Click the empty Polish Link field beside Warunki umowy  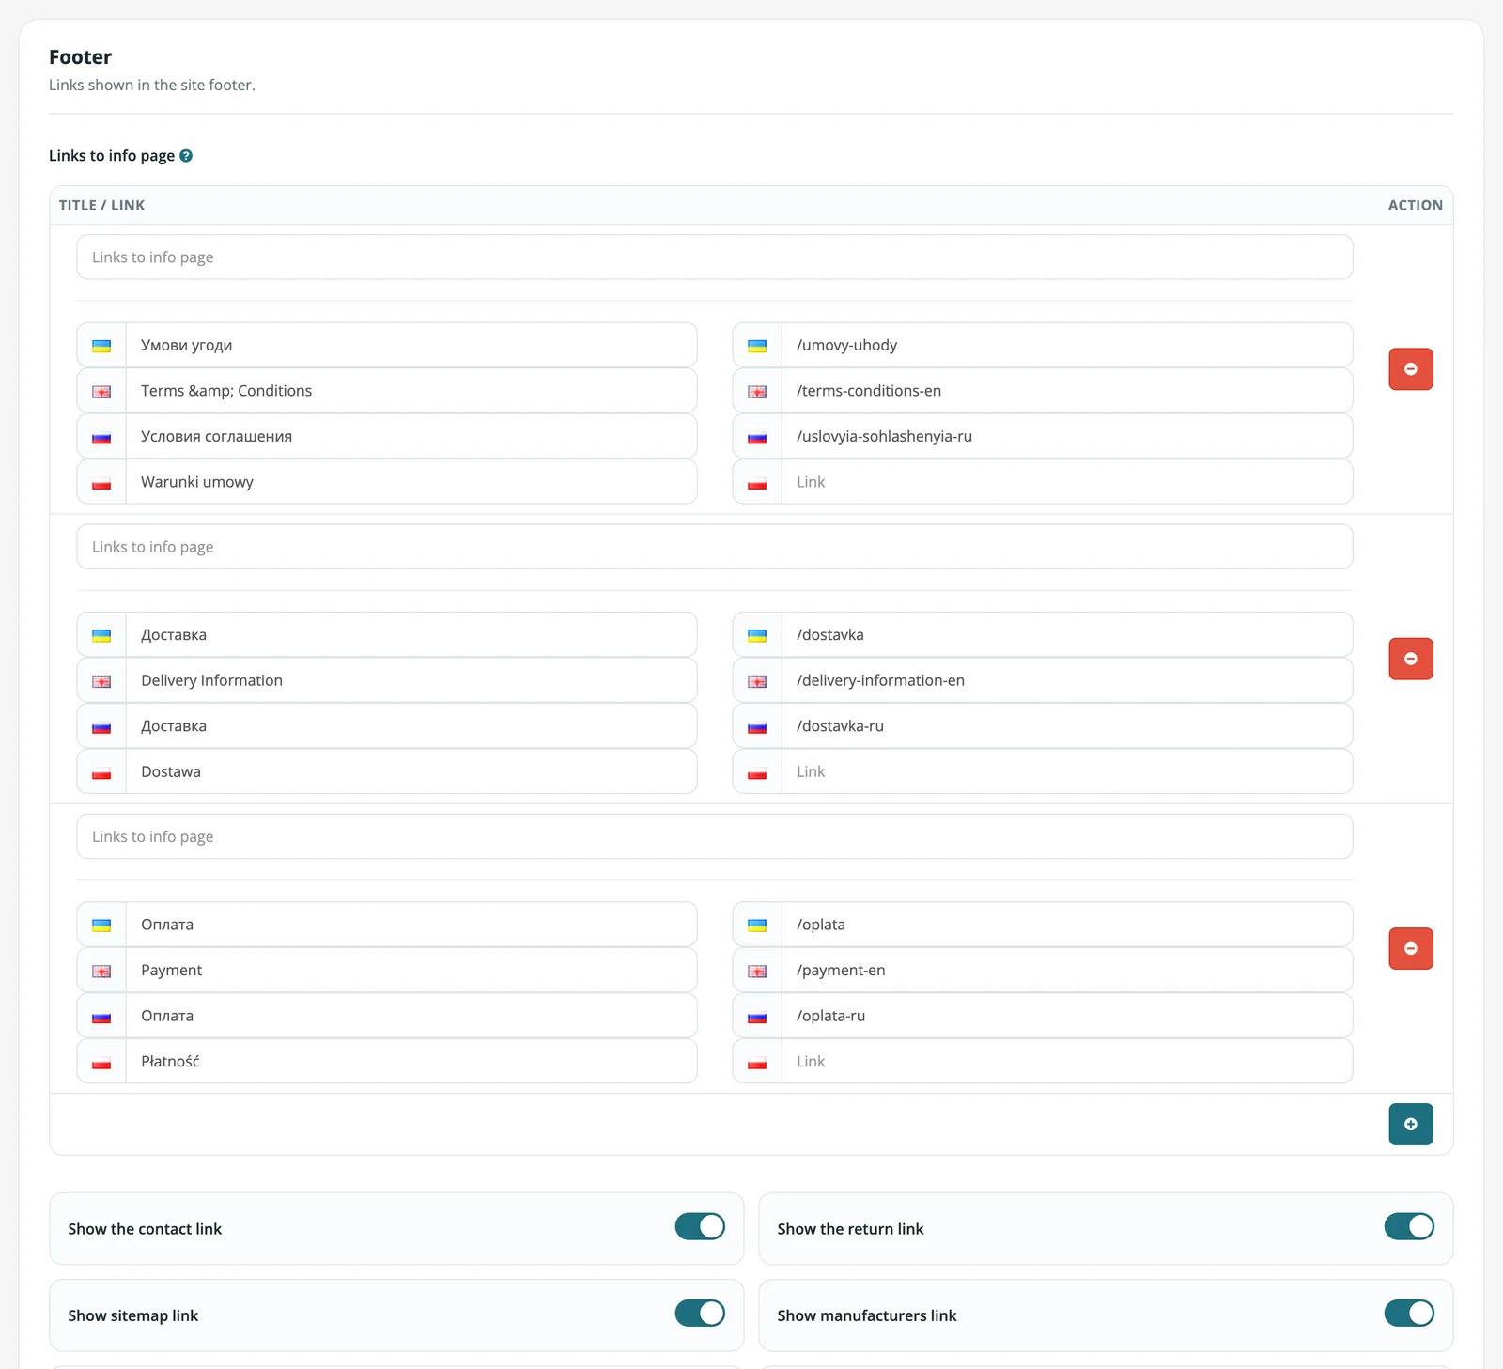point(1067,482)
